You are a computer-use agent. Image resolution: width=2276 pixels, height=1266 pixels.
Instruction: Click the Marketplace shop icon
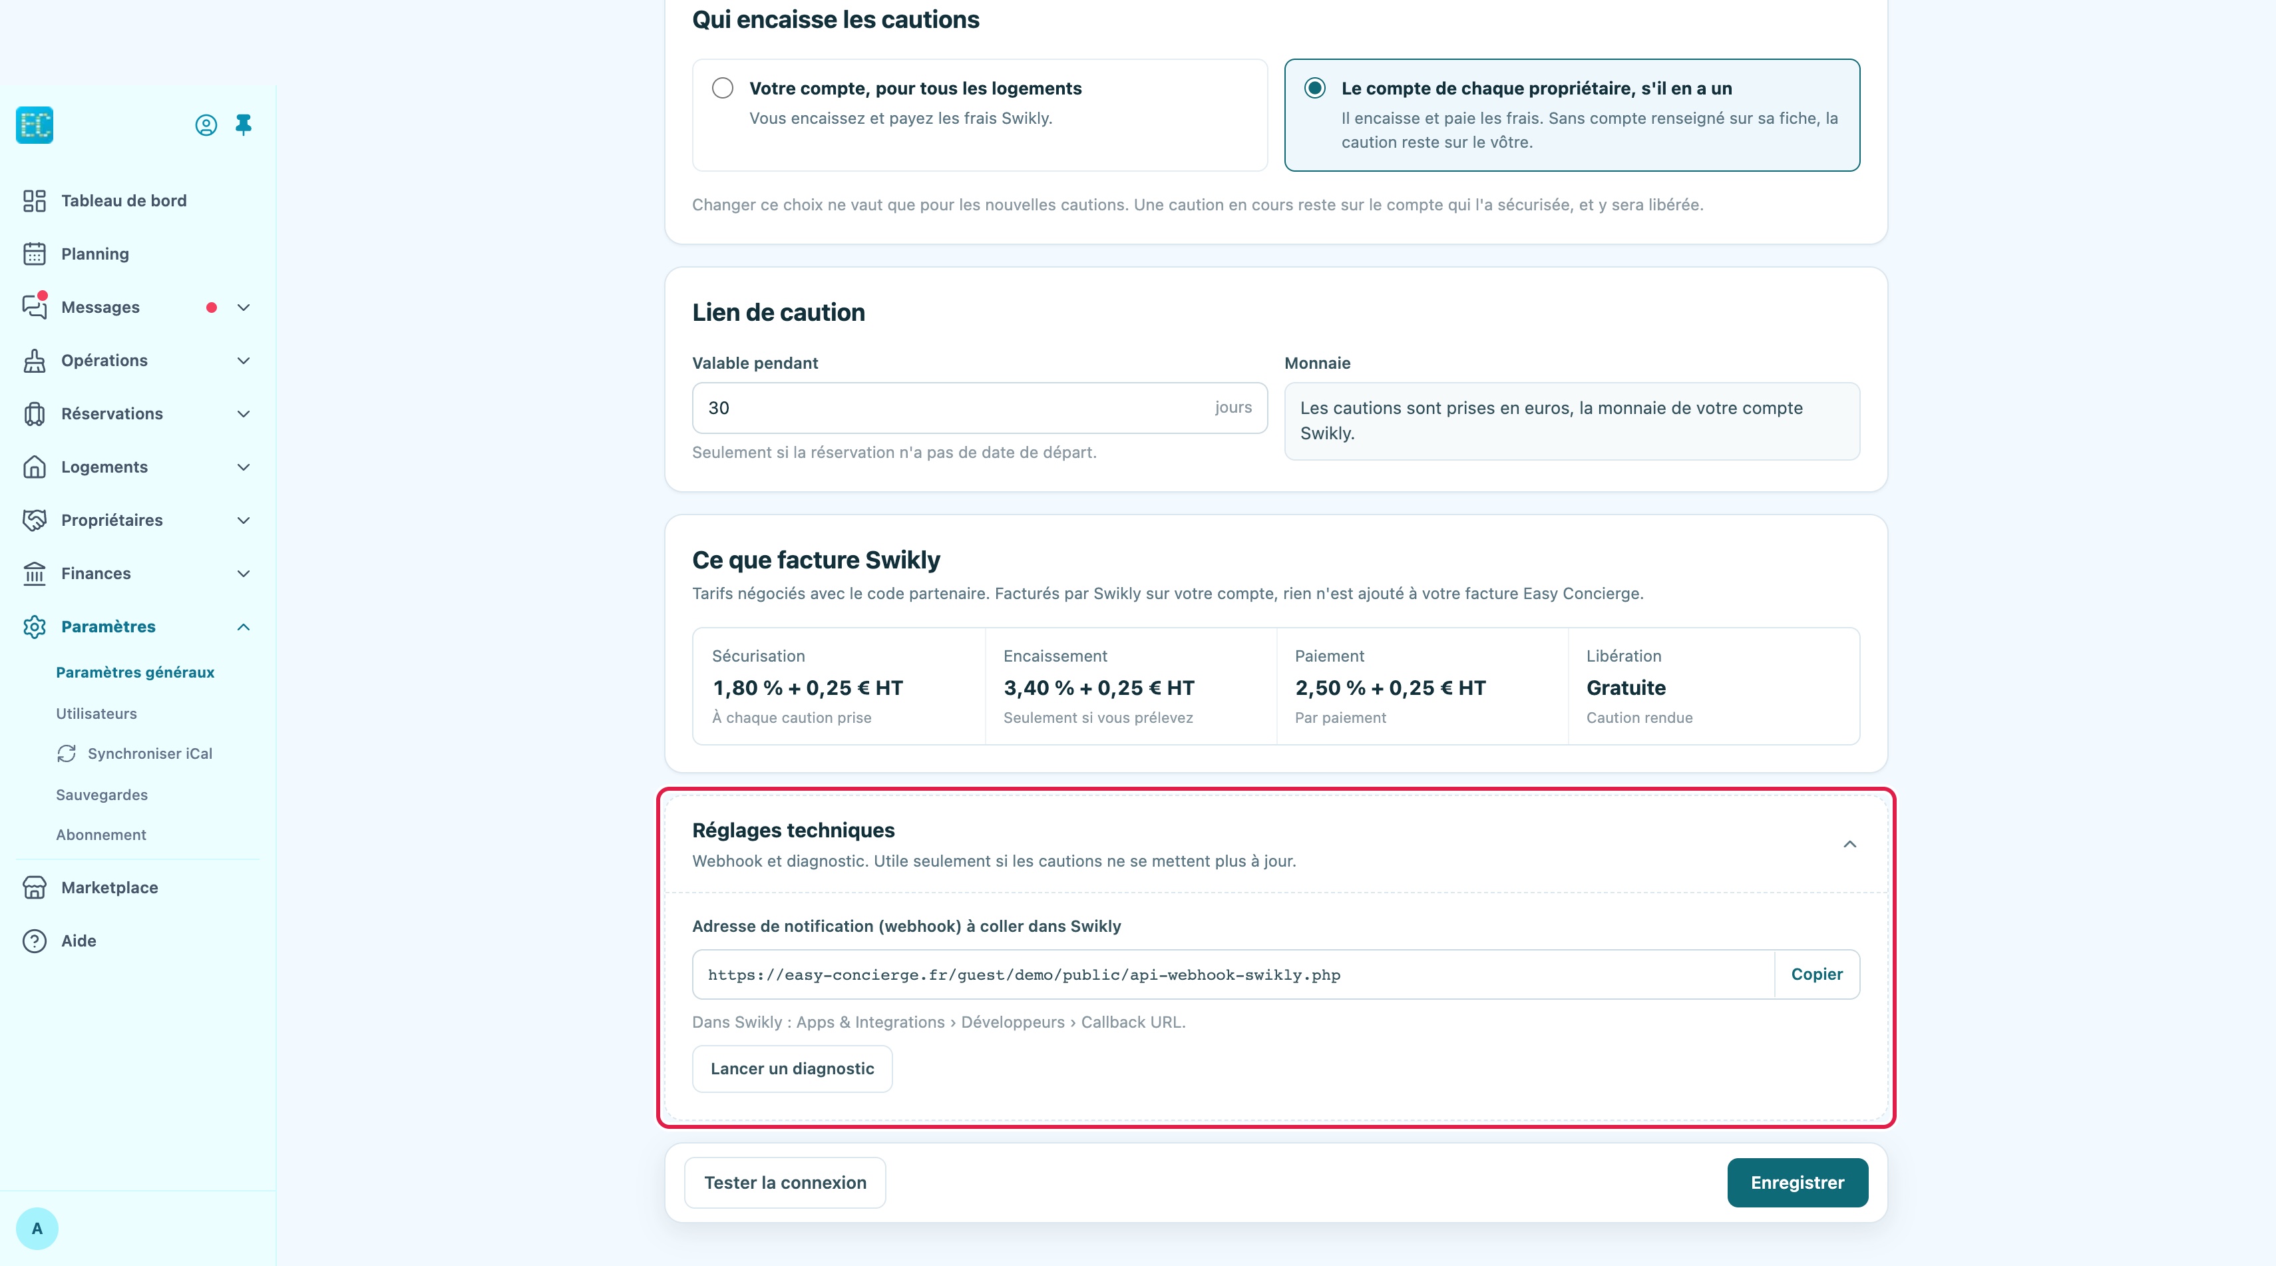[35, 888]
